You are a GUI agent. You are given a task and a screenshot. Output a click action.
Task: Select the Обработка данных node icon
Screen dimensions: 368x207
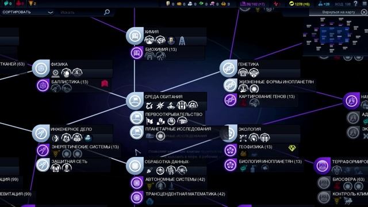click(135, 166)
